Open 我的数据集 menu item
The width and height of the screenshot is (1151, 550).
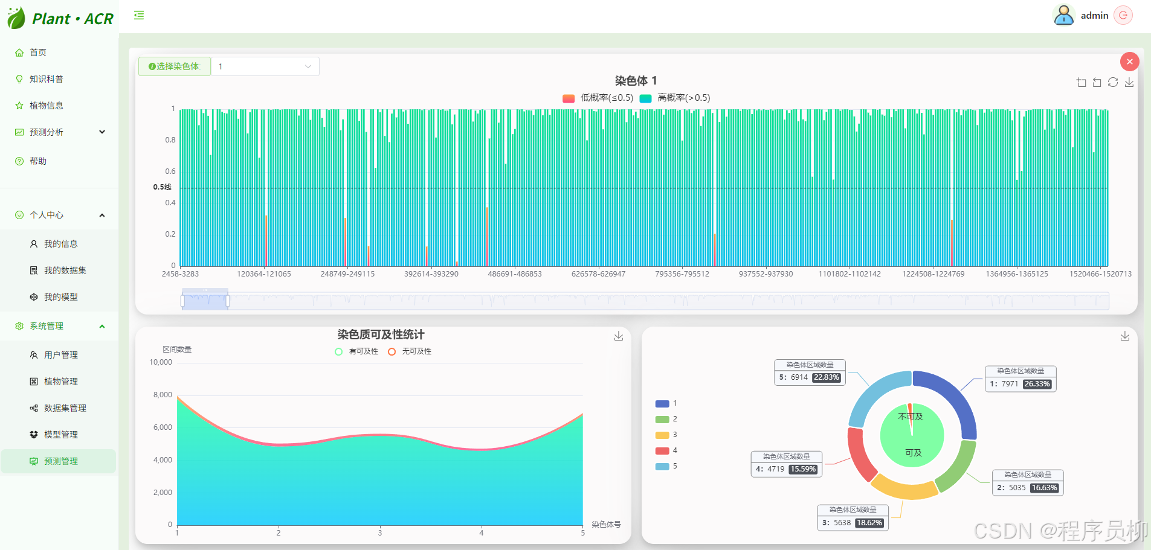coord(59,270)
